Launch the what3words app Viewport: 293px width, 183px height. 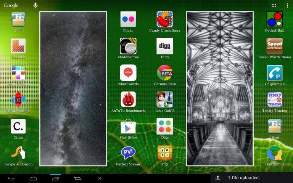click(128, 72)
